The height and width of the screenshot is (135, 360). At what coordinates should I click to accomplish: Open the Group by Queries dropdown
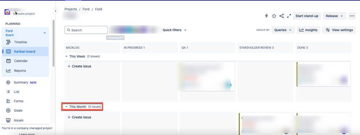coord(283,30)
